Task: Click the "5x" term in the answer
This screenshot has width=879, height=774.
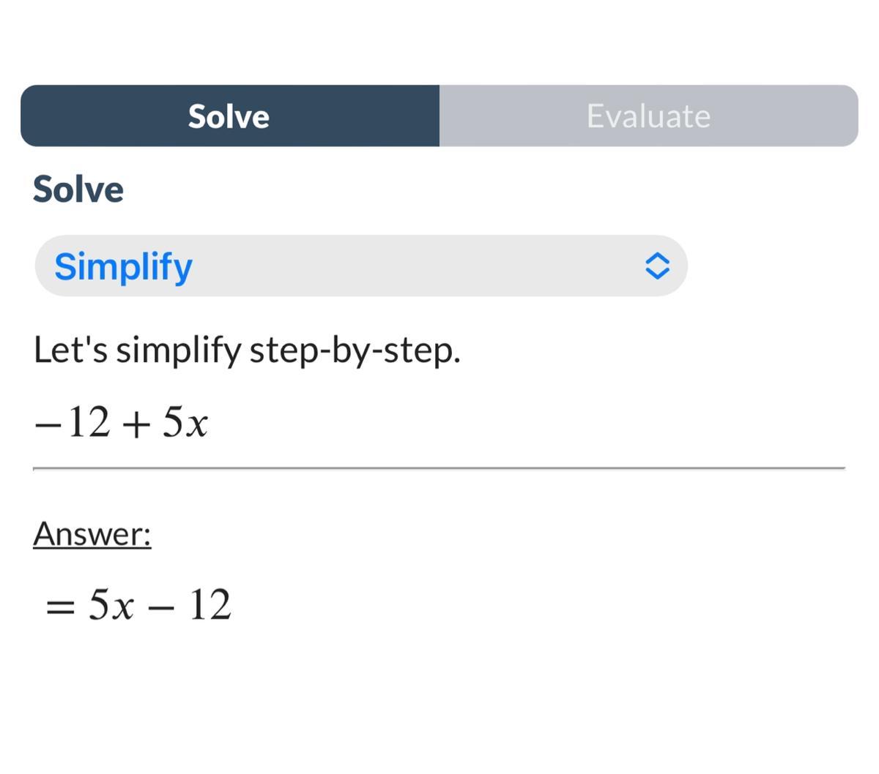Action: (x=111, y=606)
